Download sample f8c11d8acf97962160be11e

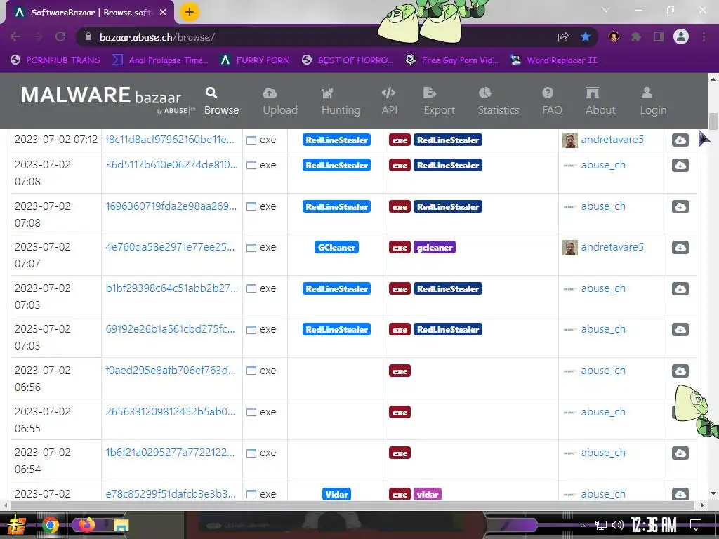680,140
